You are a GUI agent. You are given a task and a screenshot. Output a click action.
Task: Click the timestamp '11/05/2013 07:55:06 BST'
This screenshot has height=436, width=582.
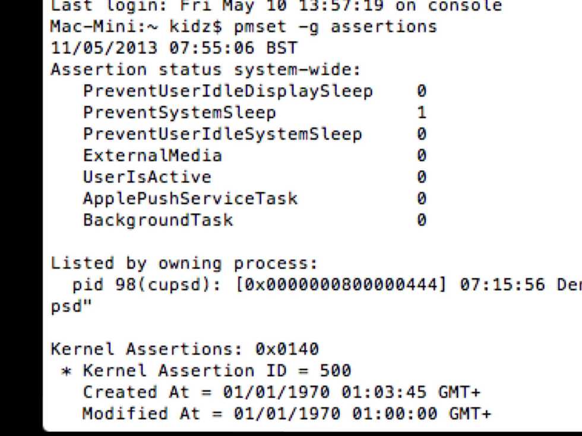(x=173, y=48)
